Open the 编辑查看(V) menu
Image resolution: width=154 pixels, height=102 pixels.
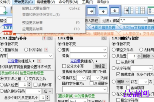coord(46,2)
